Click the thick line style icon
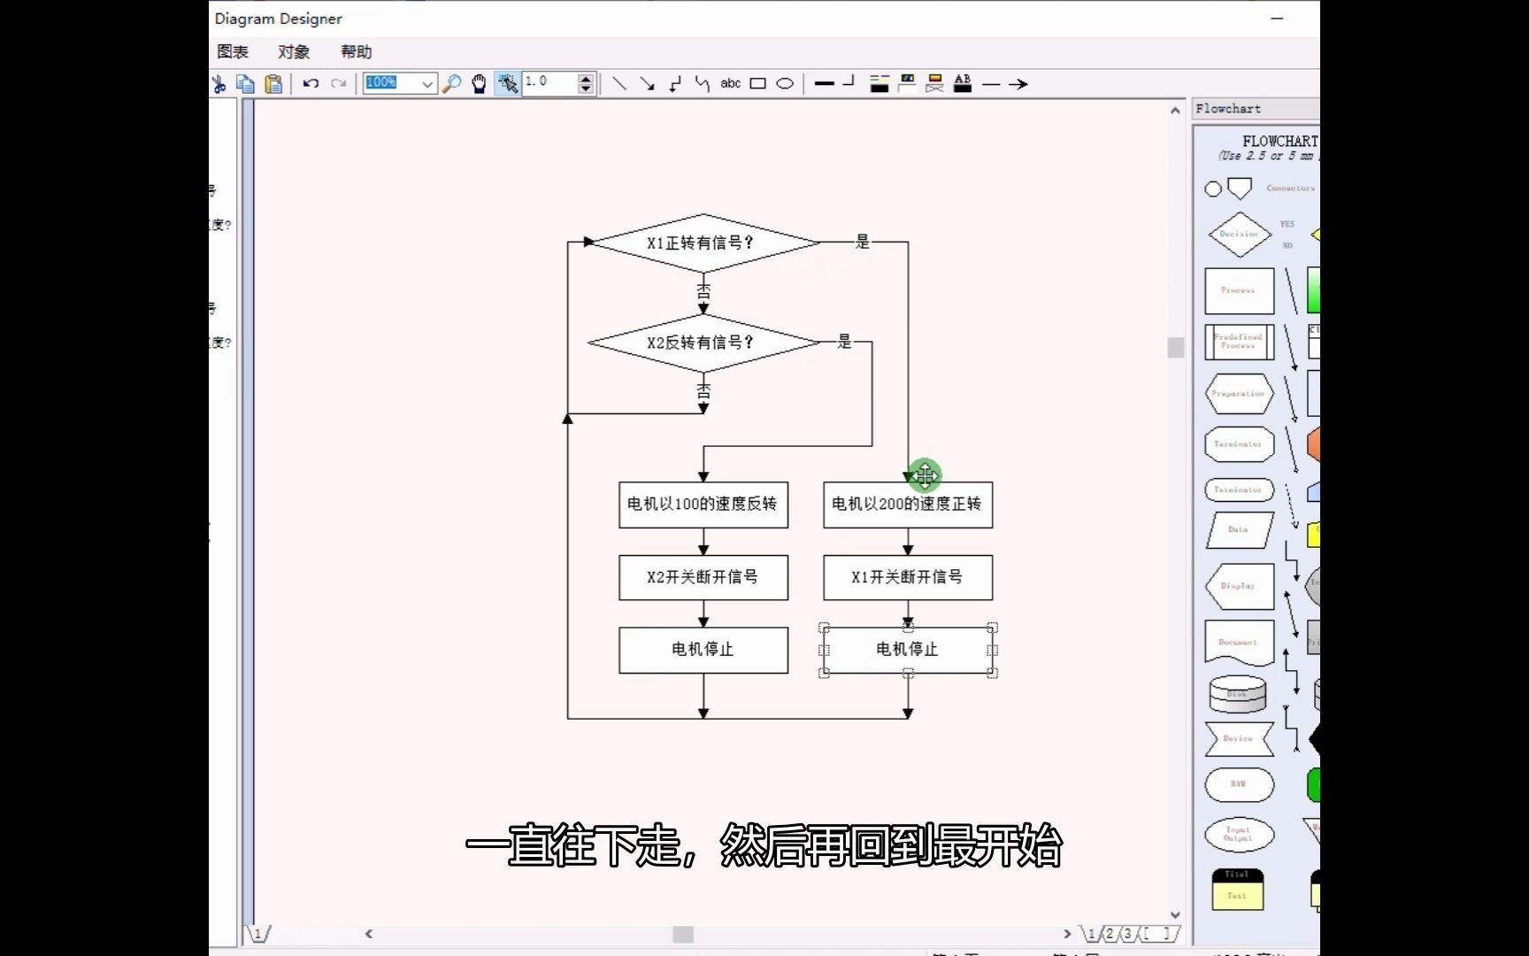Screen dimensions: 1529x956 point(824,84)
